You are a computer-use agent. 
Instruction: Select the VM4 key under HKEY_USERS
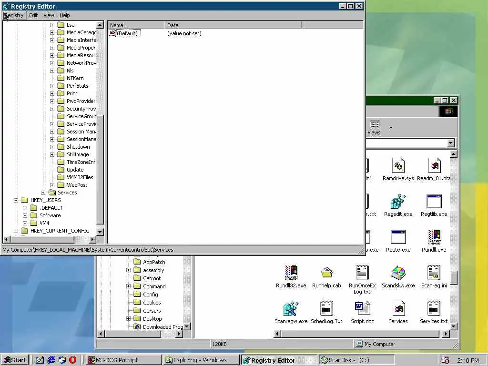tap(44, 223)
